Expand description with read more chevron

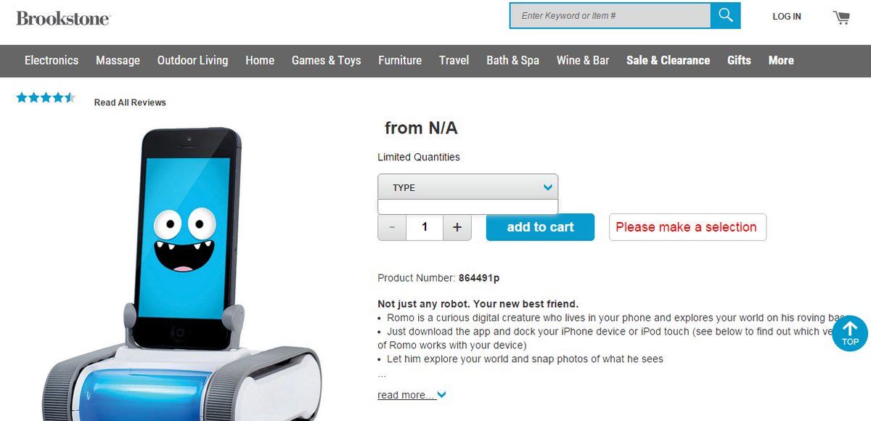(441, 395)
